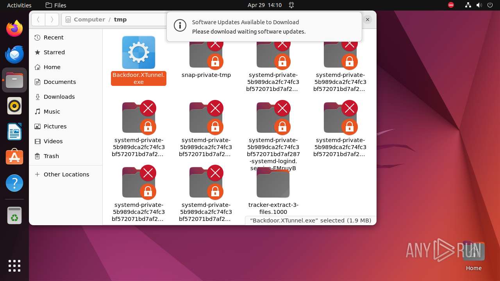Launch Thunderbird mail from the dock

tap(14, 54)
